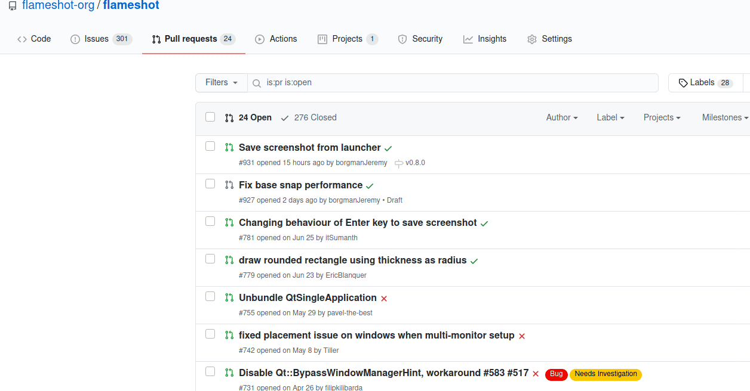Check the box for fixed placement issue on windows
The width and height of the screenshot is (750, 391).
[210, 334]
